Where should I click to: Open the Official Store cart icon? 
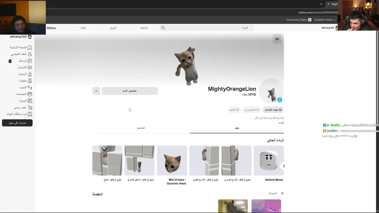(30, 107)
